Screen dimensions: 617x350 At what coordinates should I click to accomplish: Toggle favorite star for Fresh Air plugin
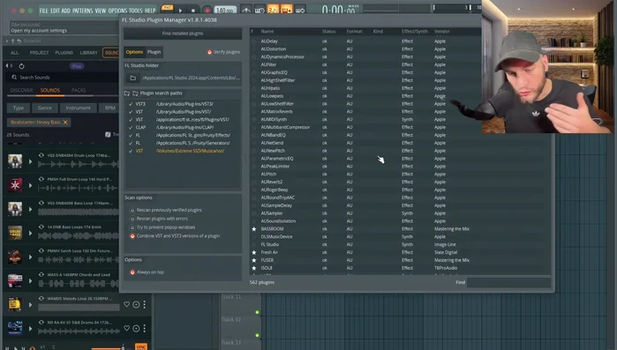(x=254, y=252)
